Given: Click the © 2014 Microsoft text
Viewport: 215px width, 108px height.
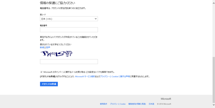Looking at the screenshot, I should [164, 104].
